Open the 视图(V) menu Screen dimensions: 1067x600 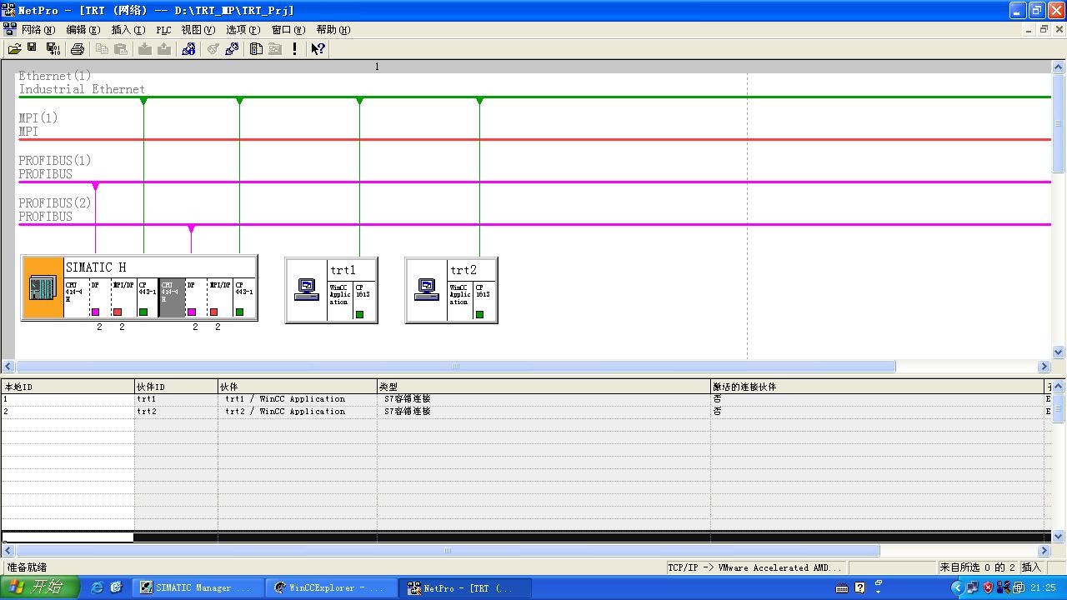coord(198,30)
